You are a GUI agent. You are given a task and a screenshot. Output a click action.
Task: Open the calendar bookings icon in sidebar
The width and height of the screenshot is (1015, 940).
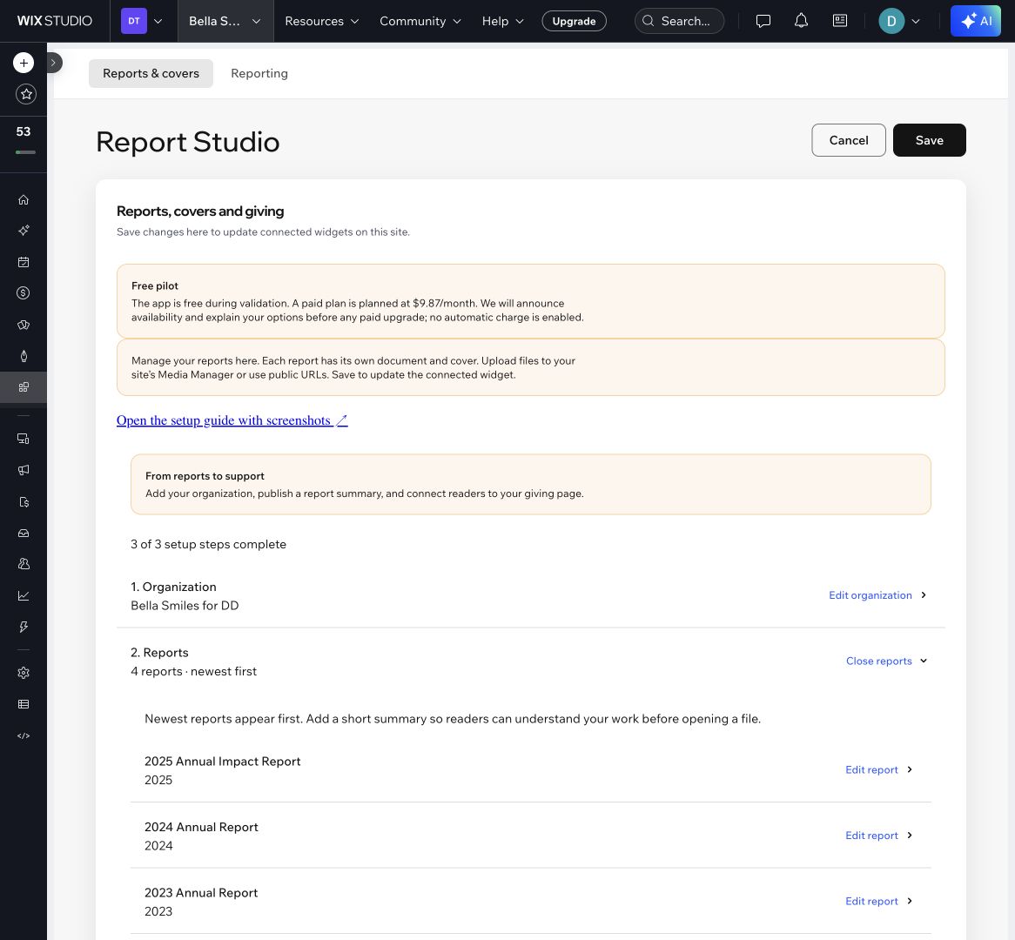24,262
